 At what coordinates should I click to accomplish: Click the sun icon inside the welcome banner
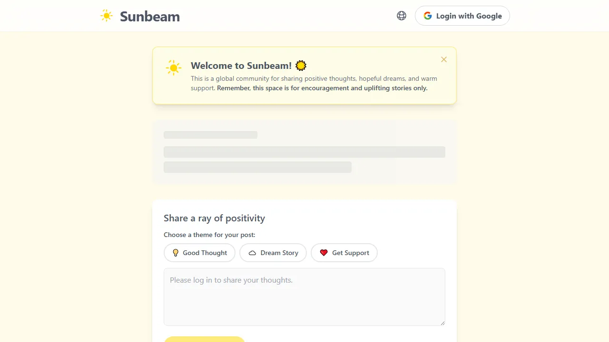[174, 67]
